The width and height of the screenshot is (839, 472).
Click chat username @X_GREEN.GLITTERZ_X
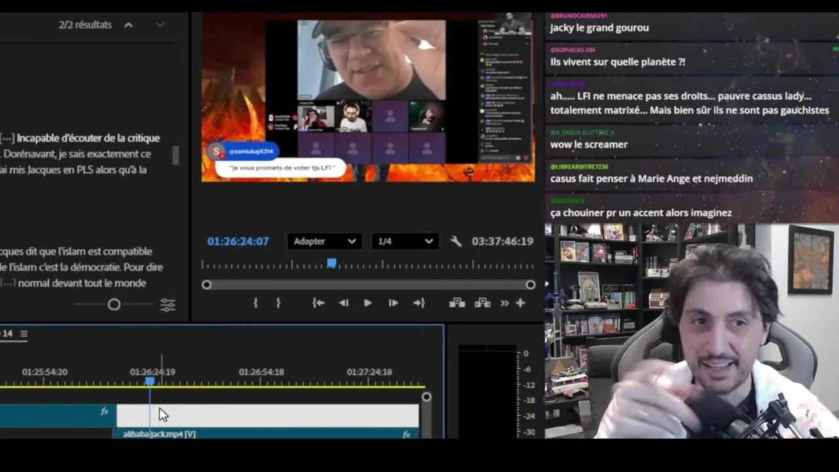tap(583, 132)
